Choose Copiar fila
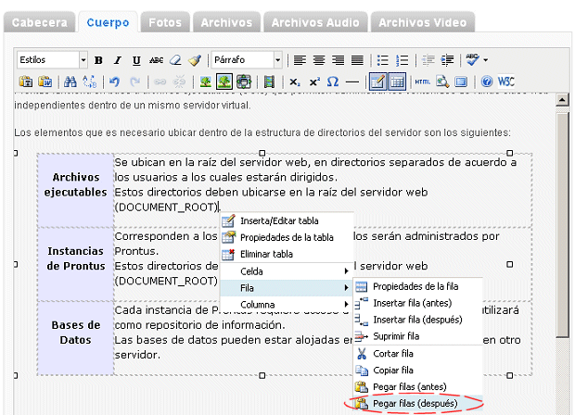The image size is (575, 415). click(x=417, y=370)
